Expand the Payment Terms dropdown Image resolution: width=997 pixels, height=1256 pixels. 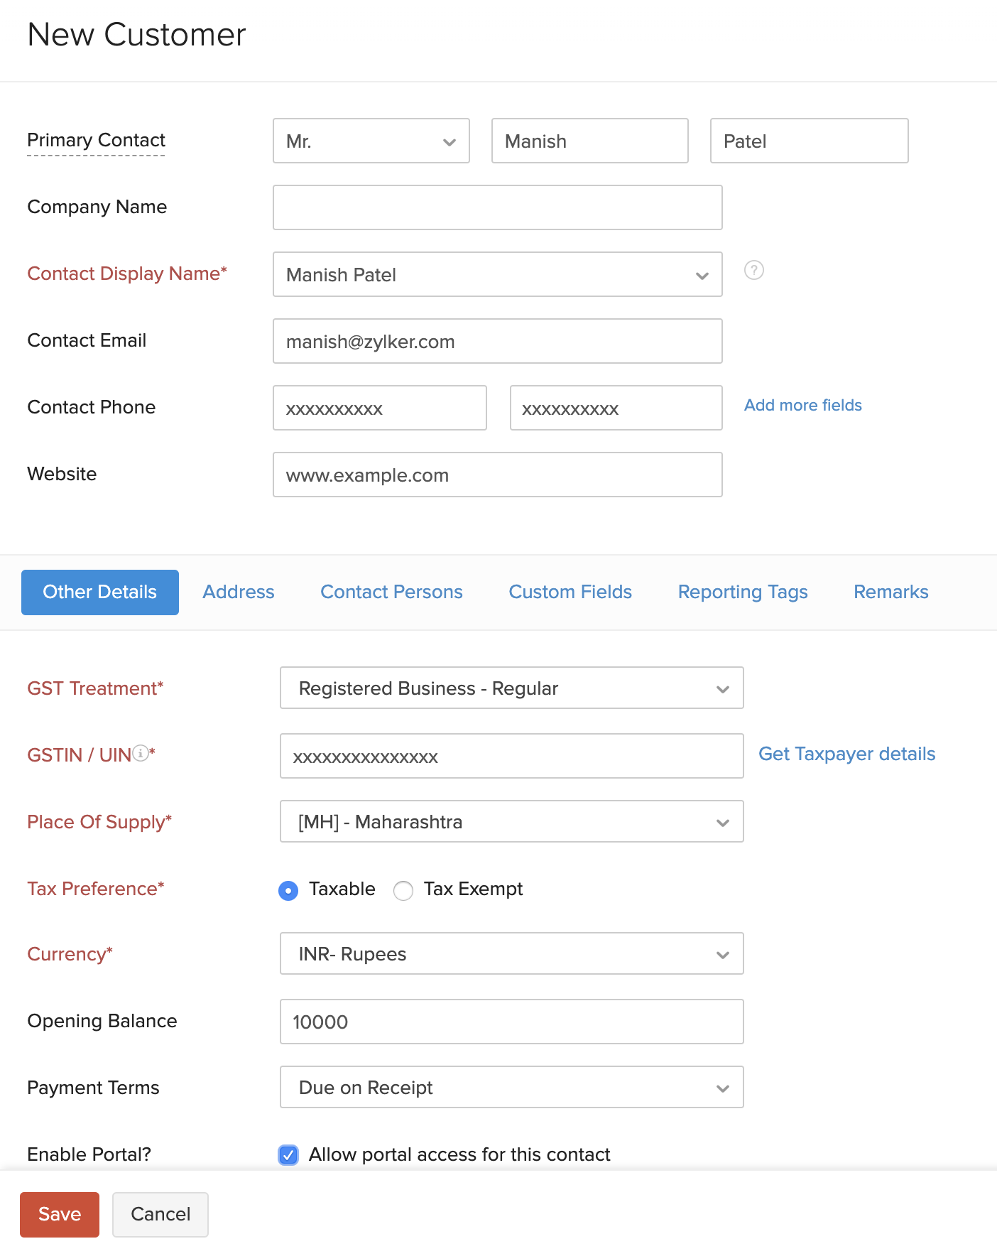coord(511,1088)
